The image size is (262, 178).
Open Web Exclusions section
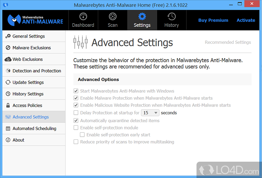coord(34,59)
